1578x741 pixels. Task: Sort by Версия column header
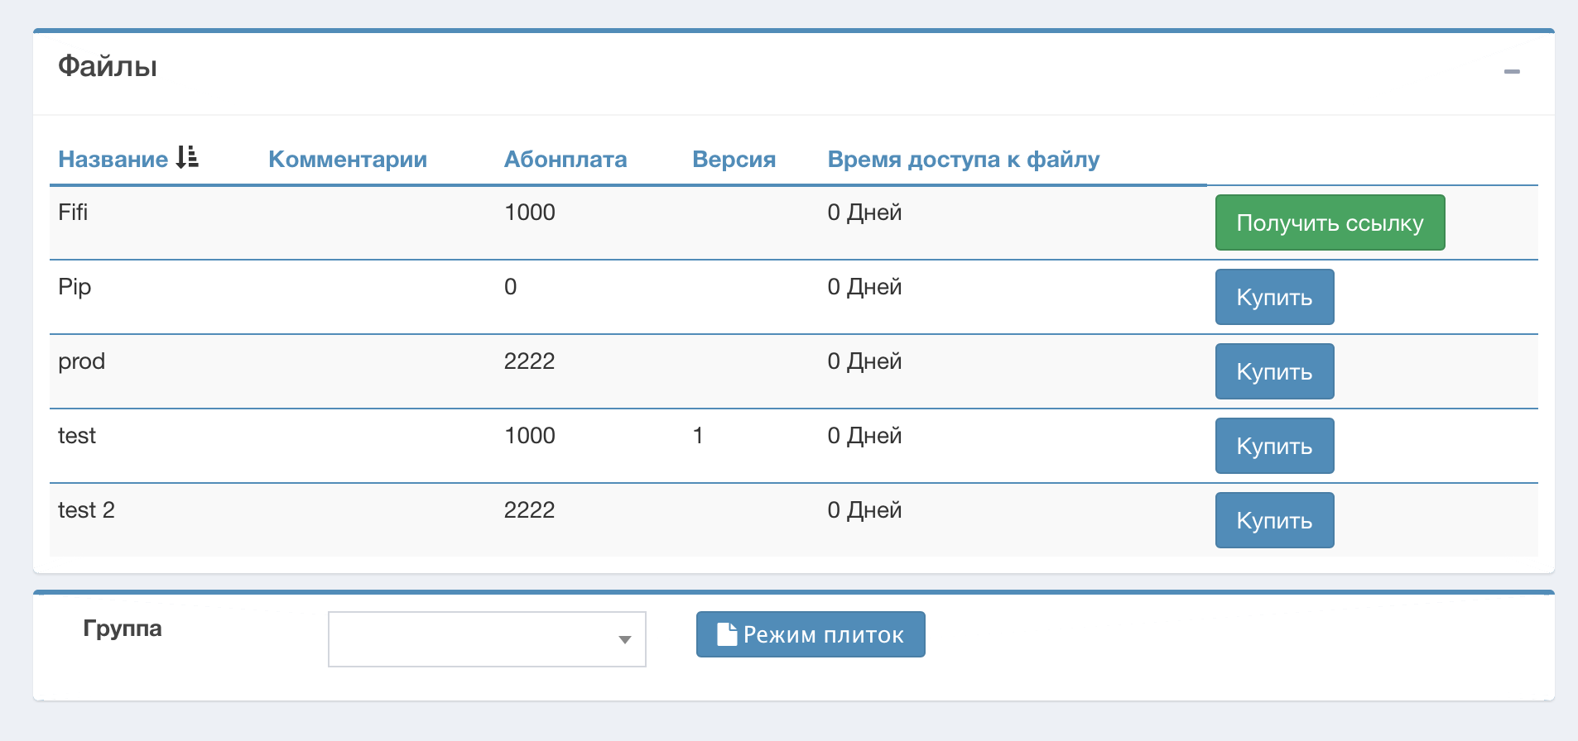(x=734, y=160)
